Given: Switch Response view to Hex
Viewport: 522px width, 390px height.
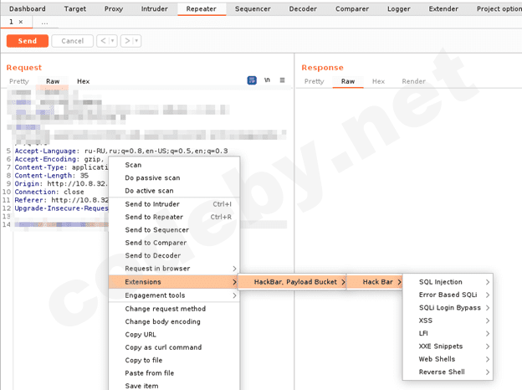Looking at the screenshot, I should coord(378,81).
